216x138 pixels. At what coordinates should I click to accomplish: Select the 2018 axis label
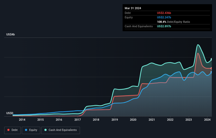point(96,120)
